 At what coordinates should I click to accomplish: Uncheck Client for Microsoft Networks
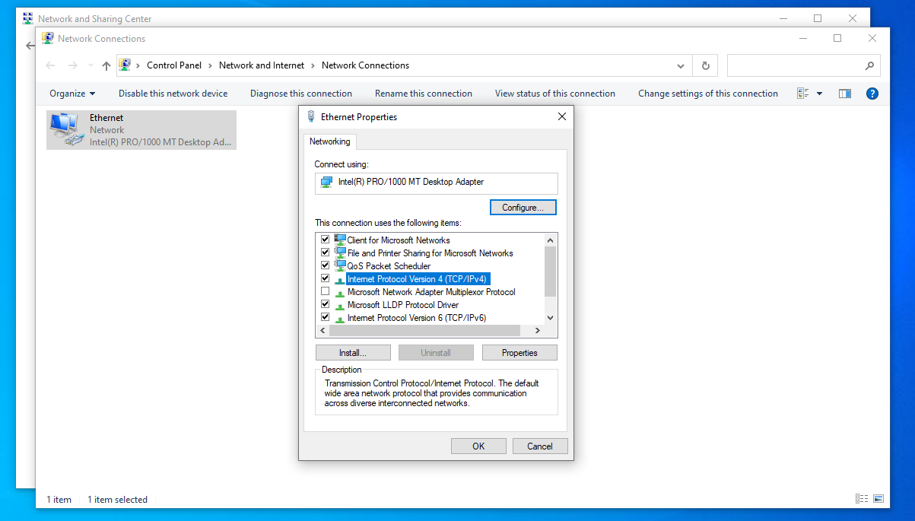tap(326, 240)
